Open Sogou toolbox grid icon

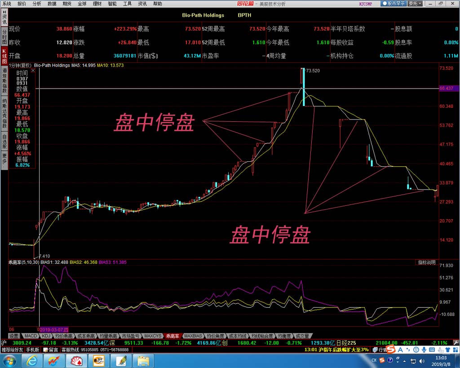click(456, 350)
